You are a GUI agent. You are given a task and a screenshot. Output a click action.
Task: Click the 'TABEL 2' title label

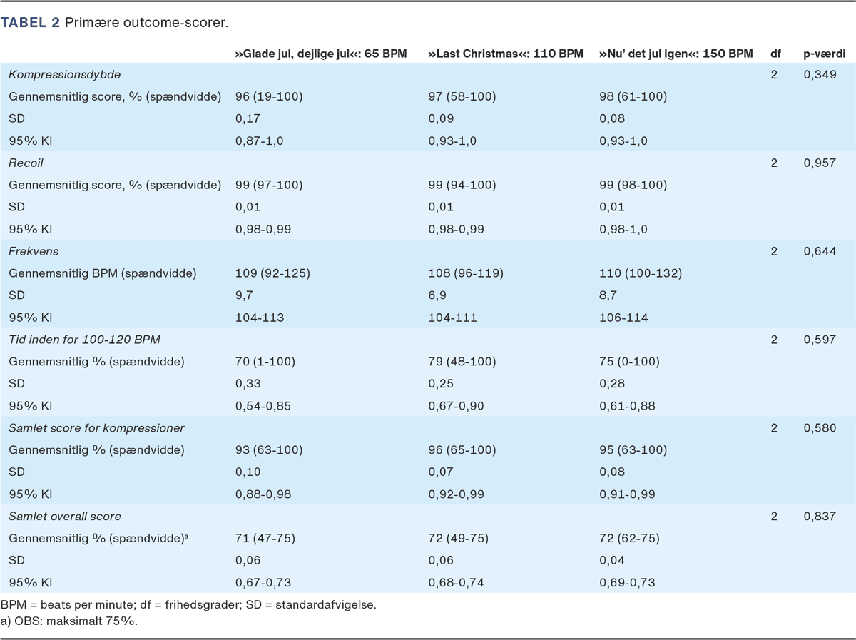coord(30,23)
